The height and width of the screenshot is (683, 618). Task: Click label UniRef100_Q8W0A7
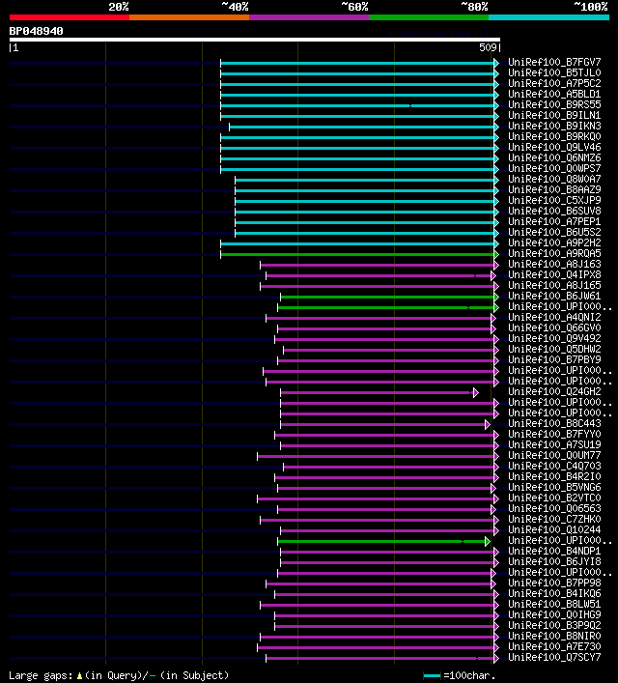(554, 179)
